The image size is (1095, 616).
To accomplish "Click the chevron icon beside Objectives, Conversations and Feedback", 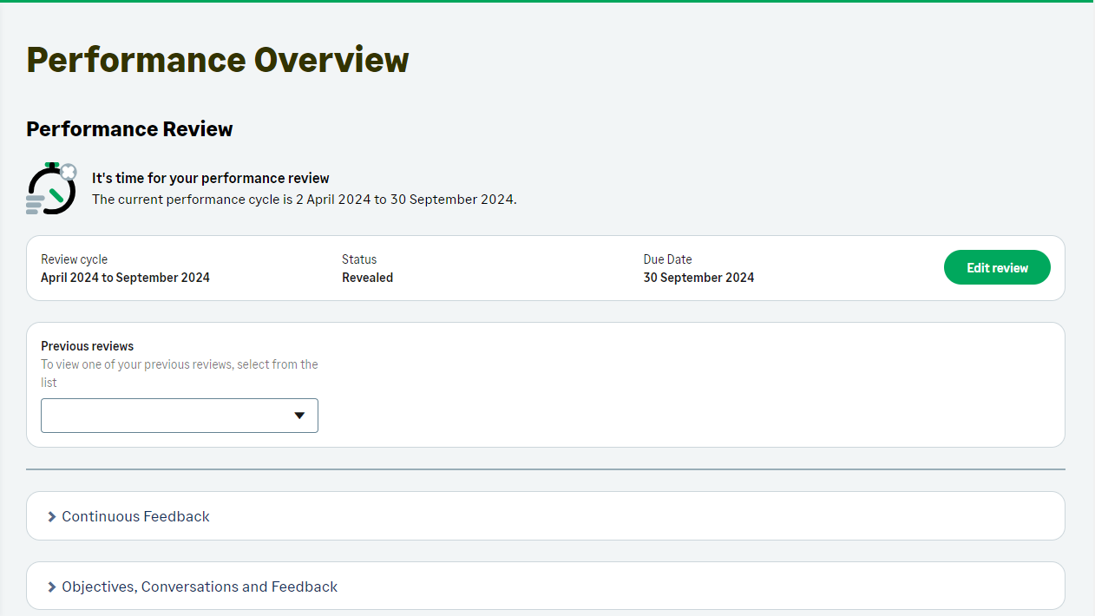I will (52, 587).
